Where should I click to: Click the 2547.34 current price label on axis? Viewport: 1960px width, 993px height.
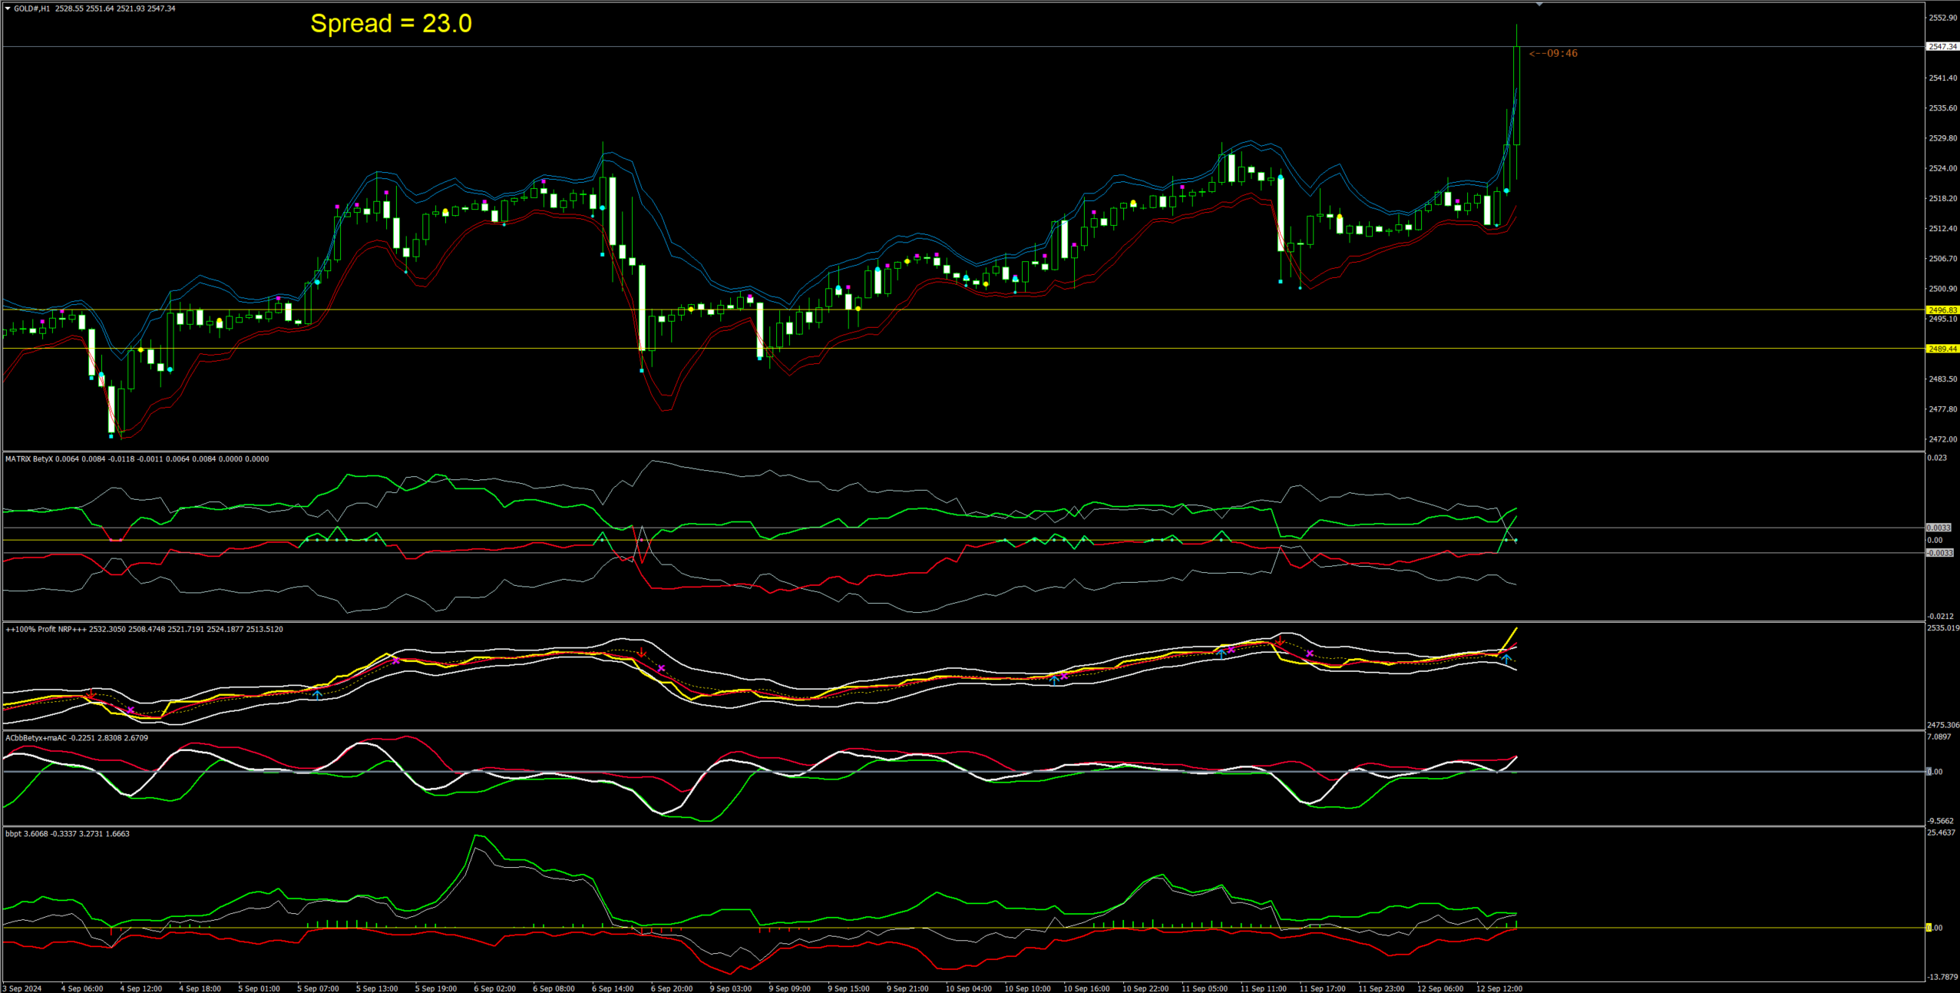click(1942, 47)
